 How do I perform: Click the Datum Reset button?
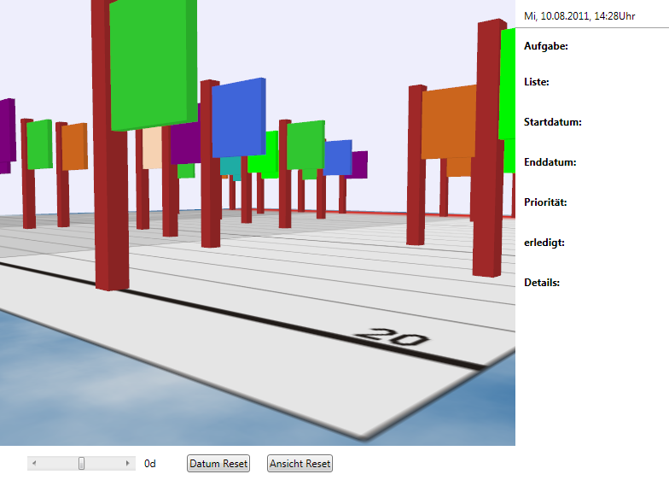(x=218, y=464)
